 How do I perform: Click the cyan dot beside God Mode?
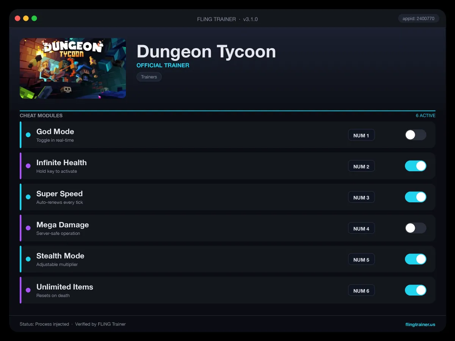[x=28, y=135]
